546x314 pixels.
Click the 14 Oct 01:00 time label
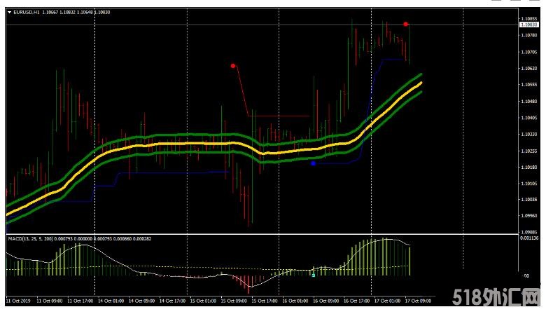click(x=111, y=301)
